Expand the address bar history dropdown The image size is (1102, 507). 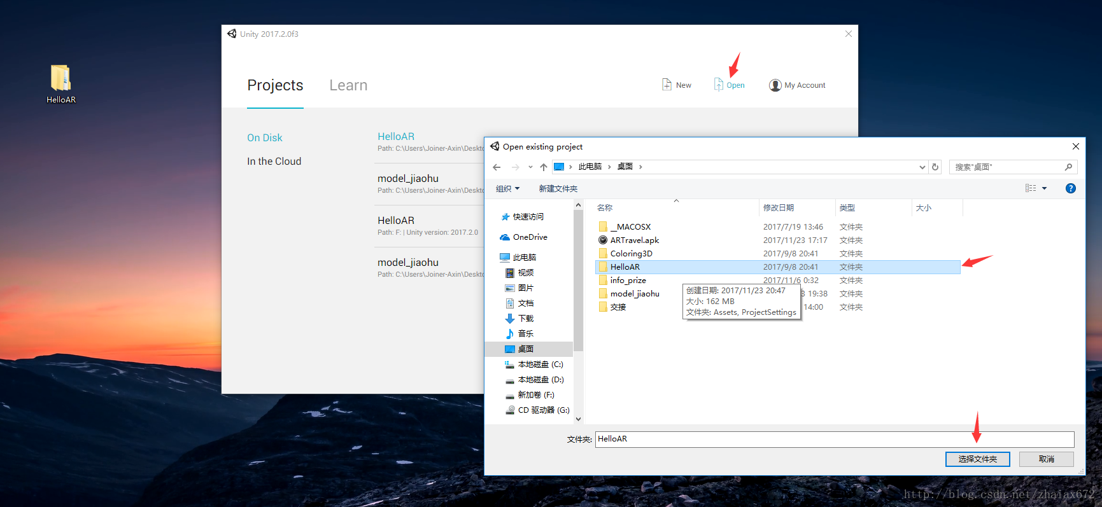922,167
